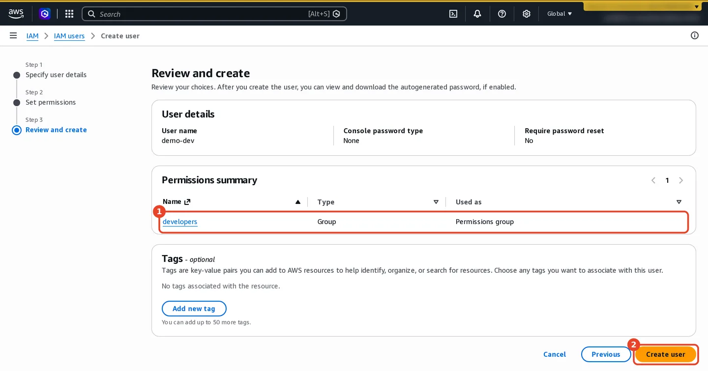Click the Permissions group cell
Image resolution: width=708 pixels, height=371 pixels.
[485, 222]
